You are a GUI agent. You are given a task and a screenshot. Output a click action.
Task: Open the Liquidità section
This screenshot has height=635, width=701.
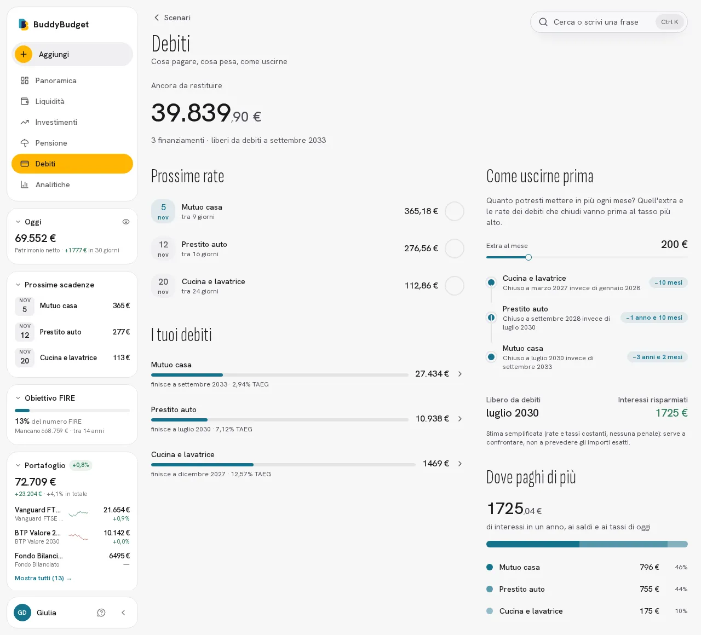click(x=72, y=101)
